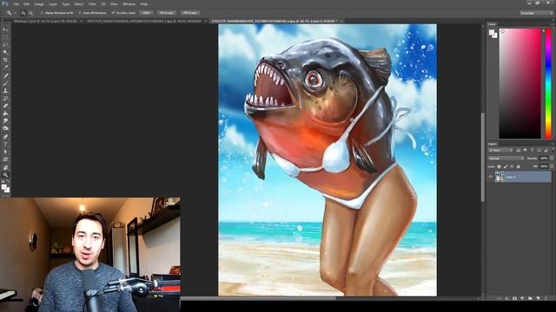Toggle lock image pixels brush icon

(x=506, y=166)
